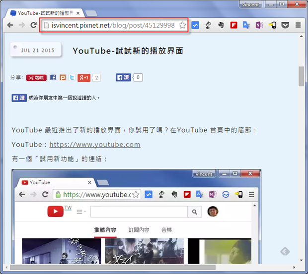Click the user avatar on YouTube page
This screenshot has height=274, width=308.
pos(213,212)
